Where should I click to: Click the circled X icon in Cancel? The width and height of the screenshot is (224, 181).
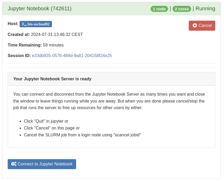point(195,25)
